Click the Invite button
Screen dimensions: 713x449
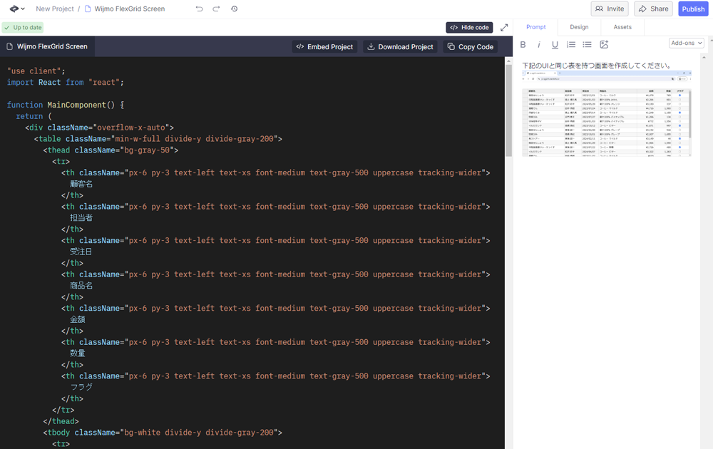point(610,9)
